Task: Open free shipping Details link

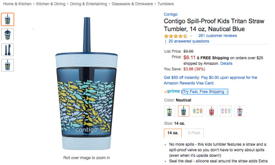Action: tap(226, 63)
